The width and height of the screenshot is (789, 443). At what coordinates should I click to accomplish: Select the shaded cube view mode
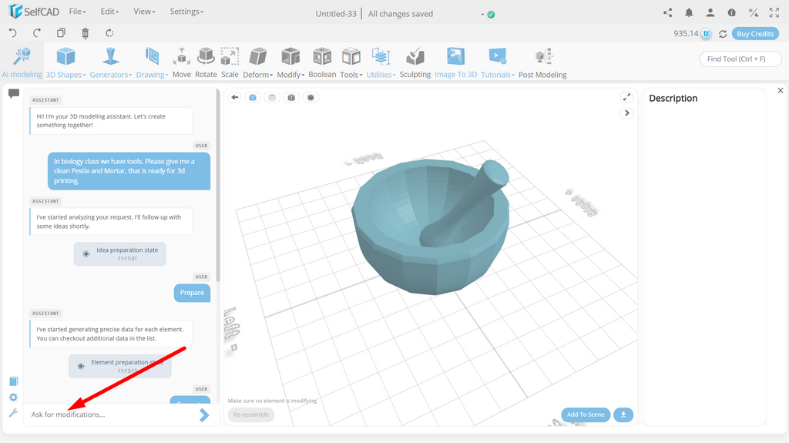pos(291,97)
